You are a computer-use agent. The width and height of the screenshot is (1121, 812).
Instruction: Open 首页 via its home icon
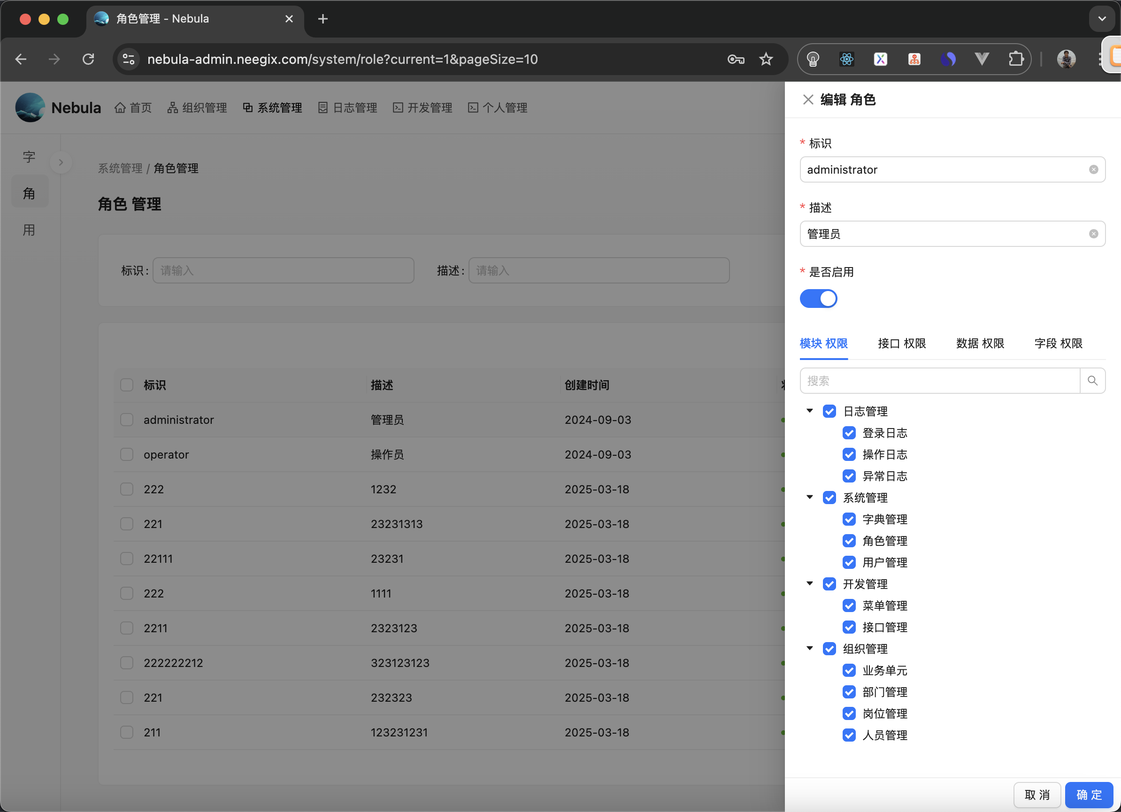(x=120, y=107)
